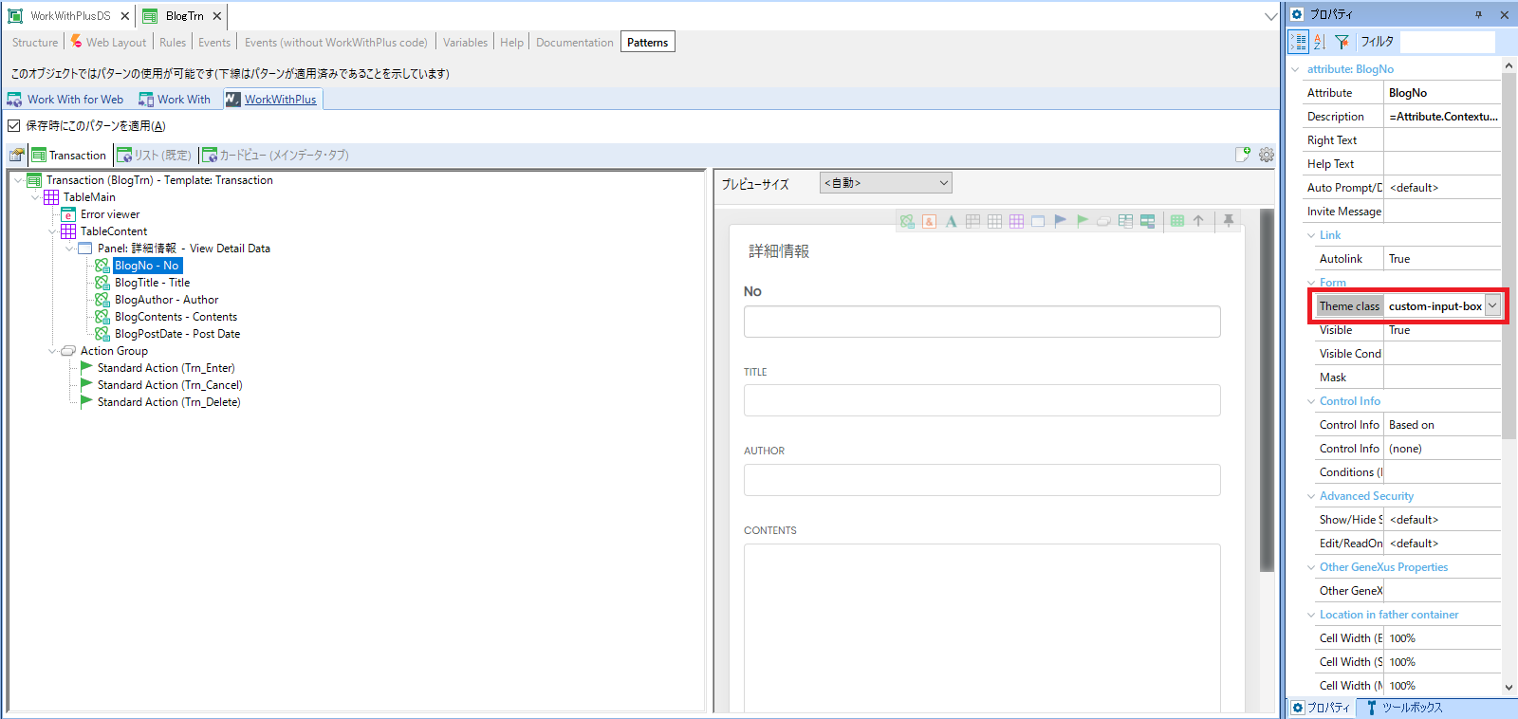
Task: Select Standard Action (Trn_Cancel) node
Action: pyautogui.click(x=170, y=385)
